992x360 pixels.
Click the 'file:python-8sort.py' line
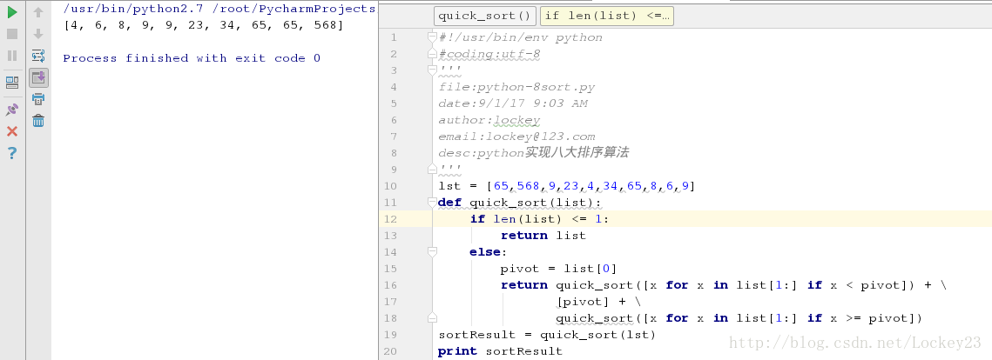click(x=516, y=87)
